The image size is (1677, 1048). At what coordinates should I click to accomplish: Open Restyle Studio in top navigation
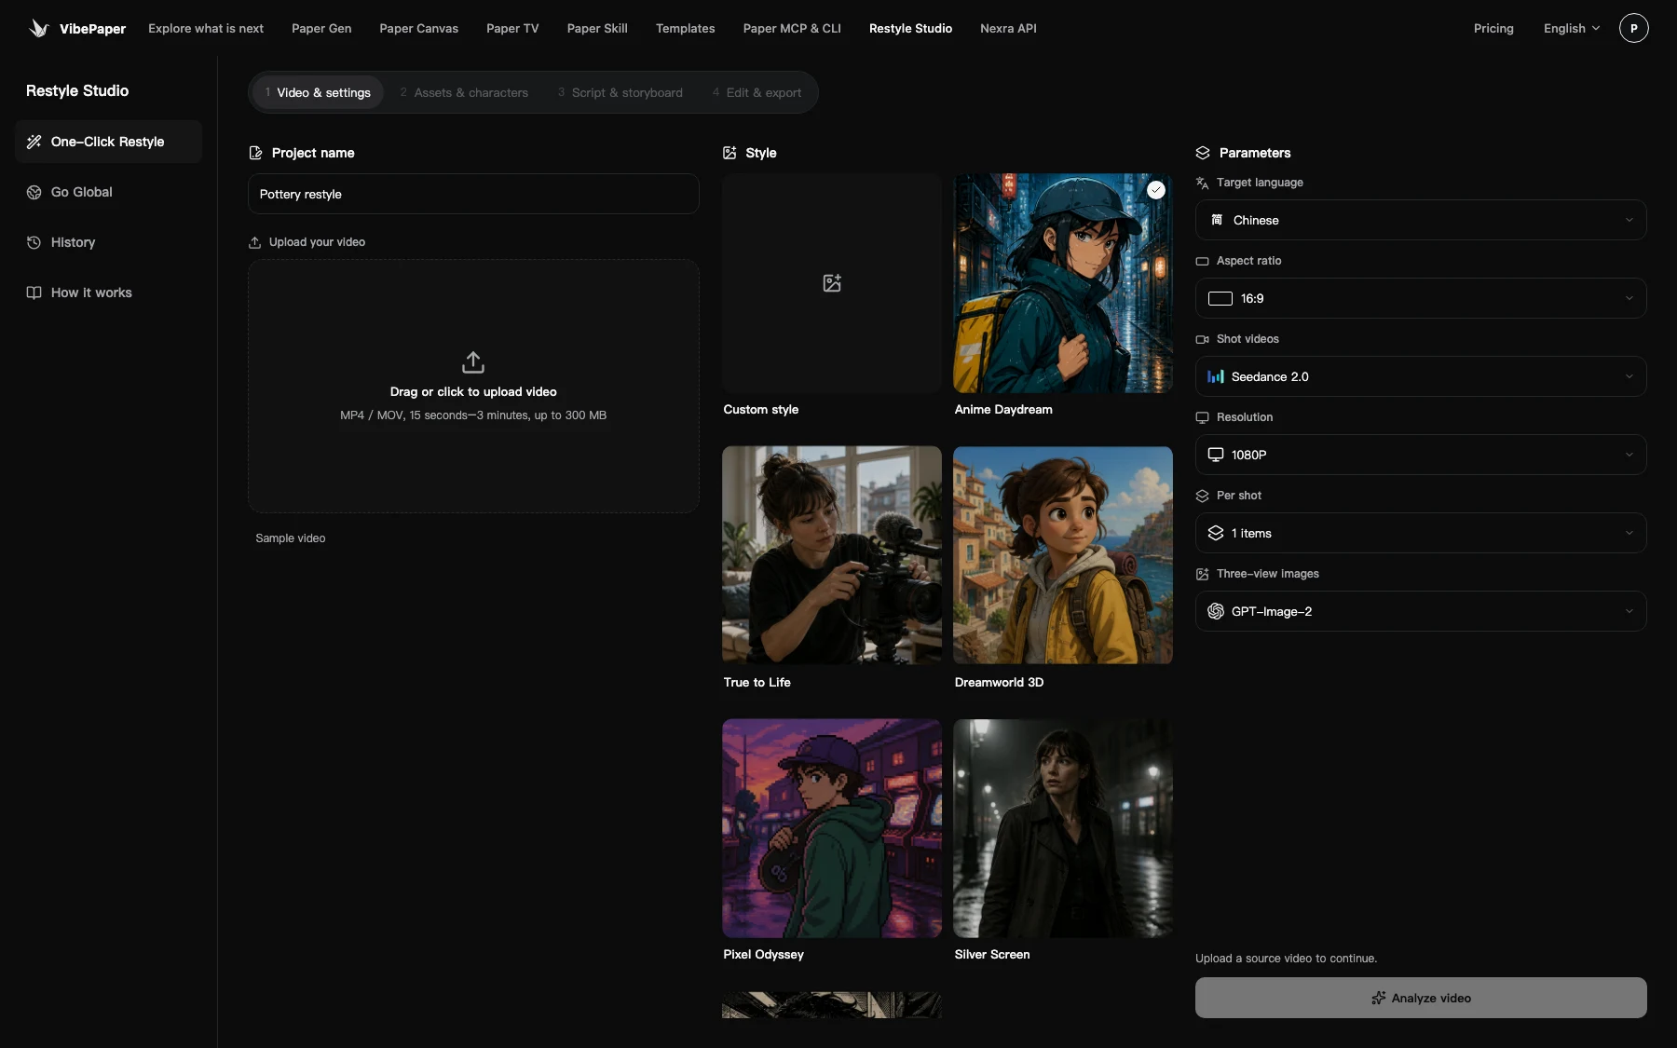point(910,28)
